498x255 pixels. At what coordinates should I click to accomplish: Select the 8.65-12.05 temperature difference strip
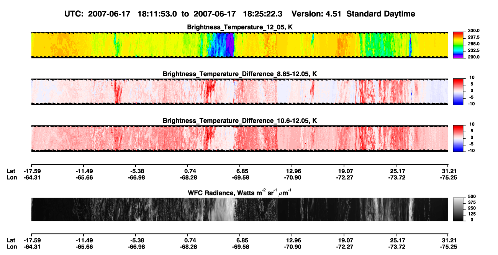[x=239, y=92]
